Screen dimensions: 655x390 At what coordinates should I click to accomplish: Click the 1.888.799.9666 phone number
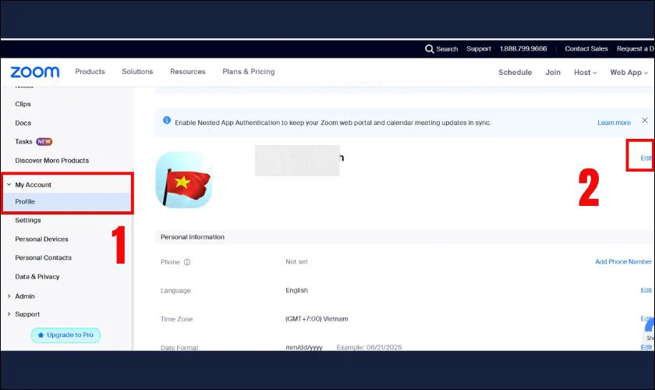(523, 49)
